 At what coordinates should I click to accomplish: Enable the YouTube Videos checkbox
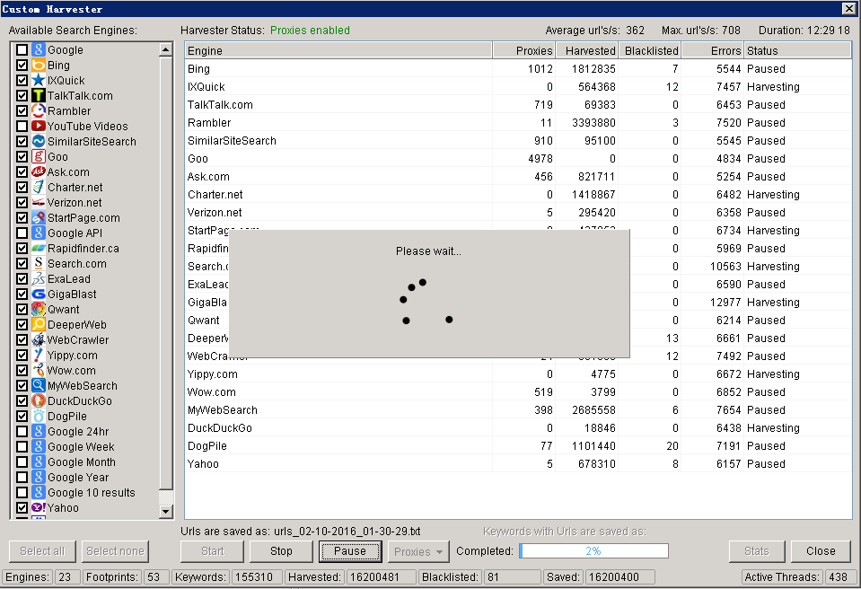(x=22, y=127)
